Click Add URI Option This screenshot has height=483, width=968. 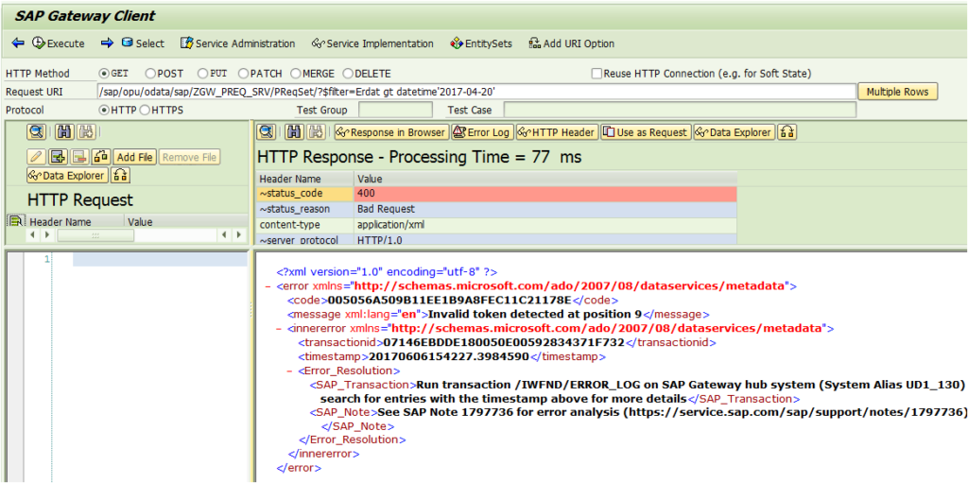point(572,43)
